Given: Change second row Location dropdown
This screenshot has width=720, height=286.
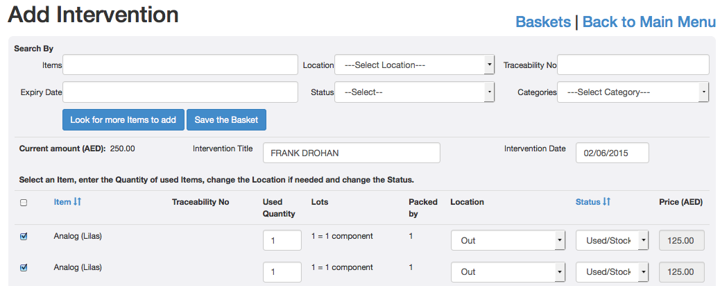Looking at the screenshot, I should (x=508, y=272).
